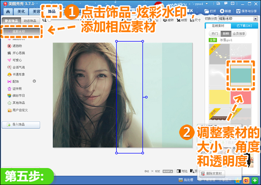The width and height of the screenshot is (261, 185).
Task: Switch to 动态饰品 tab
Action: [30, 21]
